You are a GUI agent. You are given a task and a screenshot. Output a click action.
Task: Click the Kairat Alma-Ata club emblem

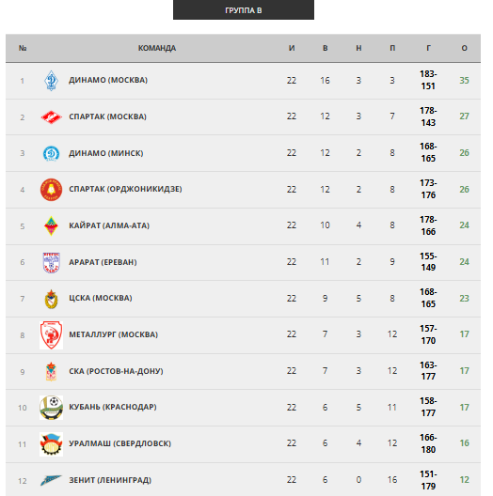[51, 226]
